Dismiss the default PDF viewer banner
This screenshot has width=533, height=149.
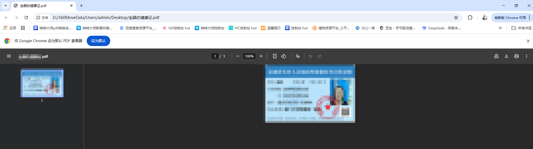[x=528, y=41]
